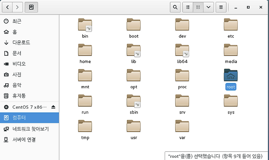Select the lib folder link icon
Viewport: 269px width, 160px height.
click(134, 50)
